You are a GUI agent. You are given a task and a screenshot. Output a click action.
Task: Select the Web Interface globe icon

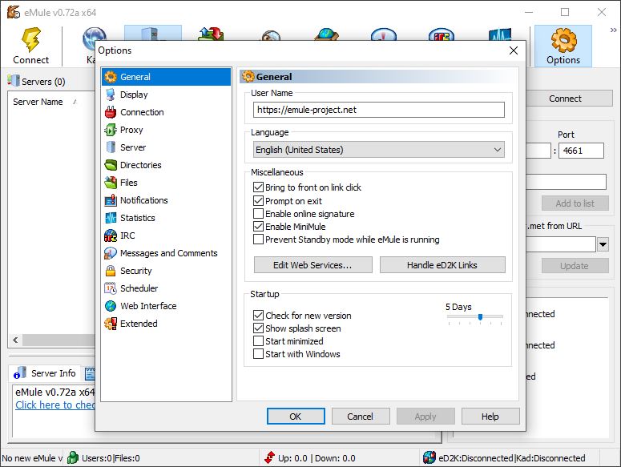click(111, 306)
